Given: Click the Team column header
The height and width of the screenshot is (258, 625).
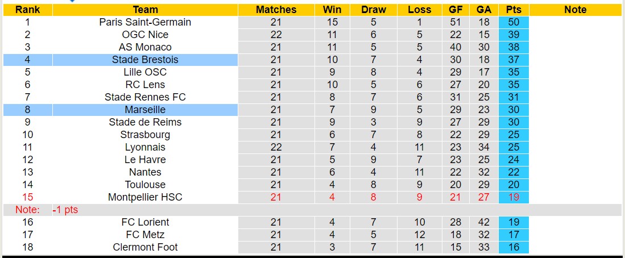Looking at the screenshot, I should (145, 10).
